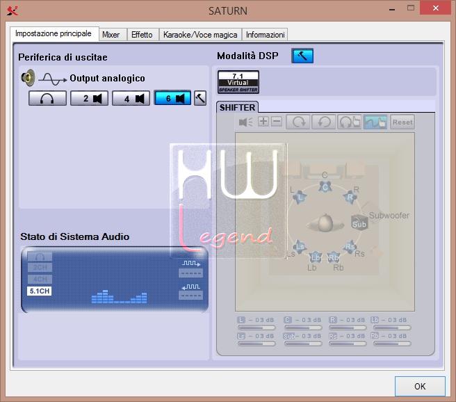Click the plus volume icon in Shifter

click(263, 121)
